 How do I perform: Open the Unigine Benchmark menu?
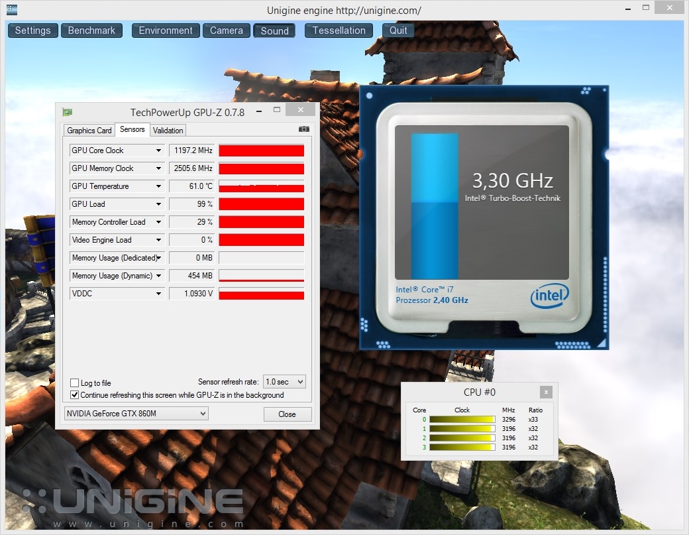91,30
